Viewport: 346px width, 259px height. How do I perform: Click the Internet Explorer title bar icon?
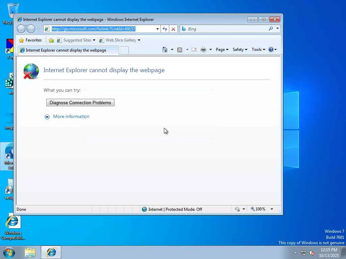click(x=20, y=19)
